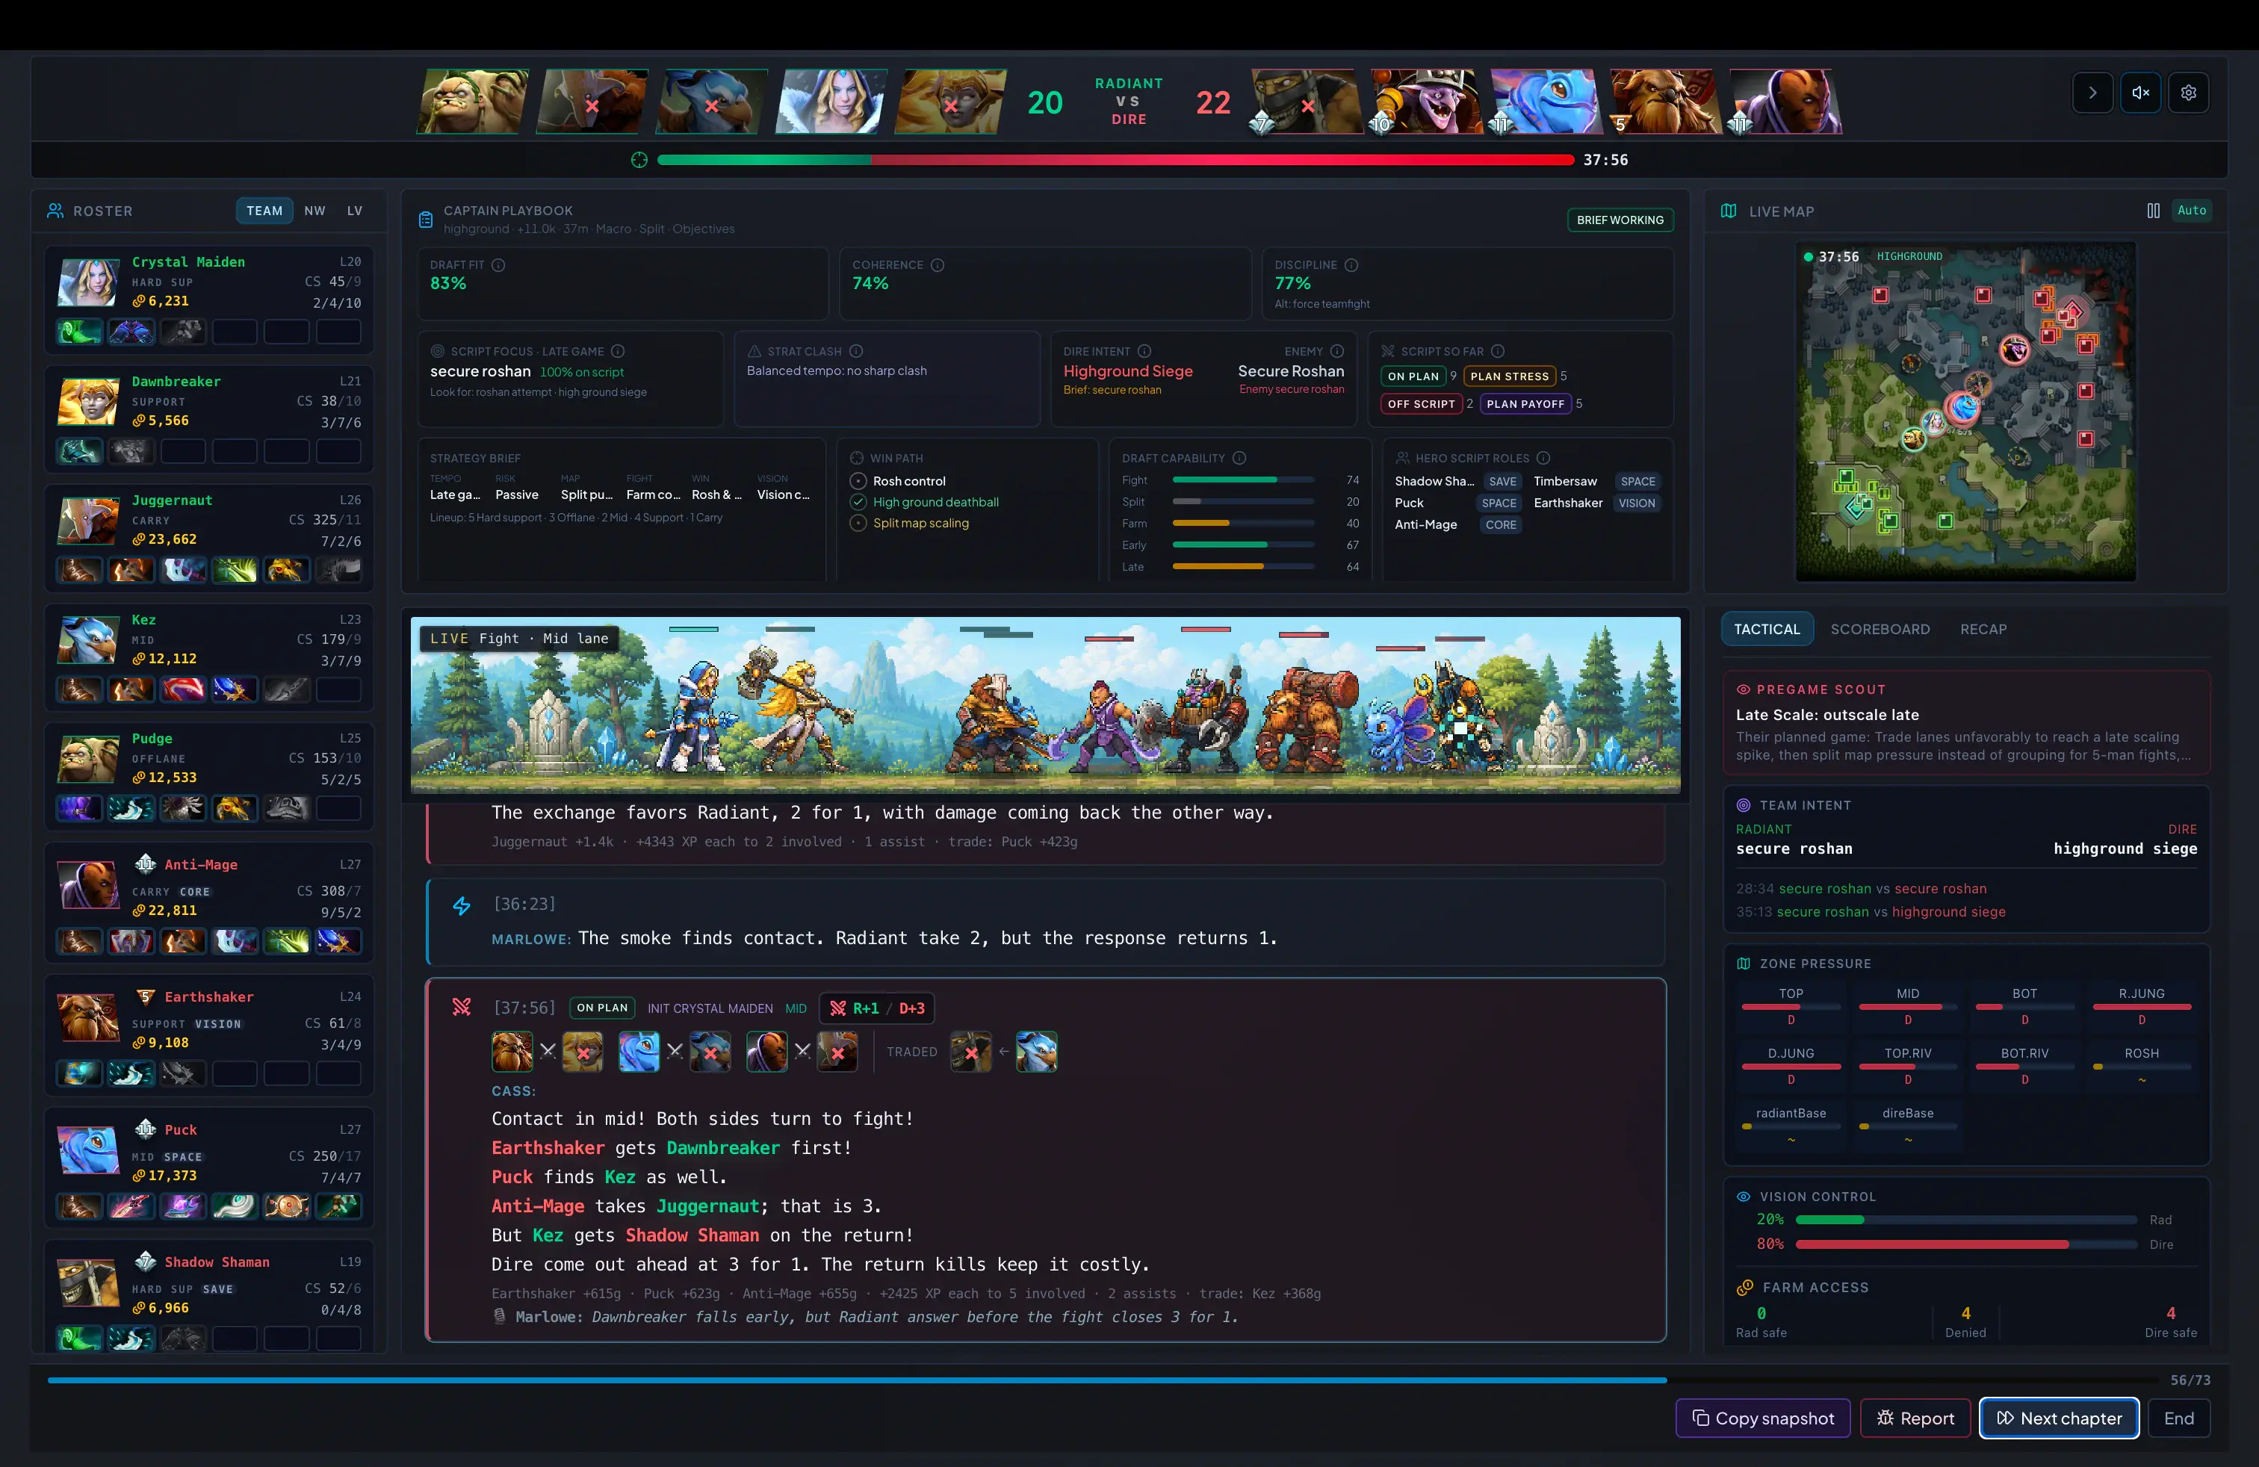Click the Pregame Scout eye icon
Screen dimensions: 2259x1467
click(x=1743, y=690)
